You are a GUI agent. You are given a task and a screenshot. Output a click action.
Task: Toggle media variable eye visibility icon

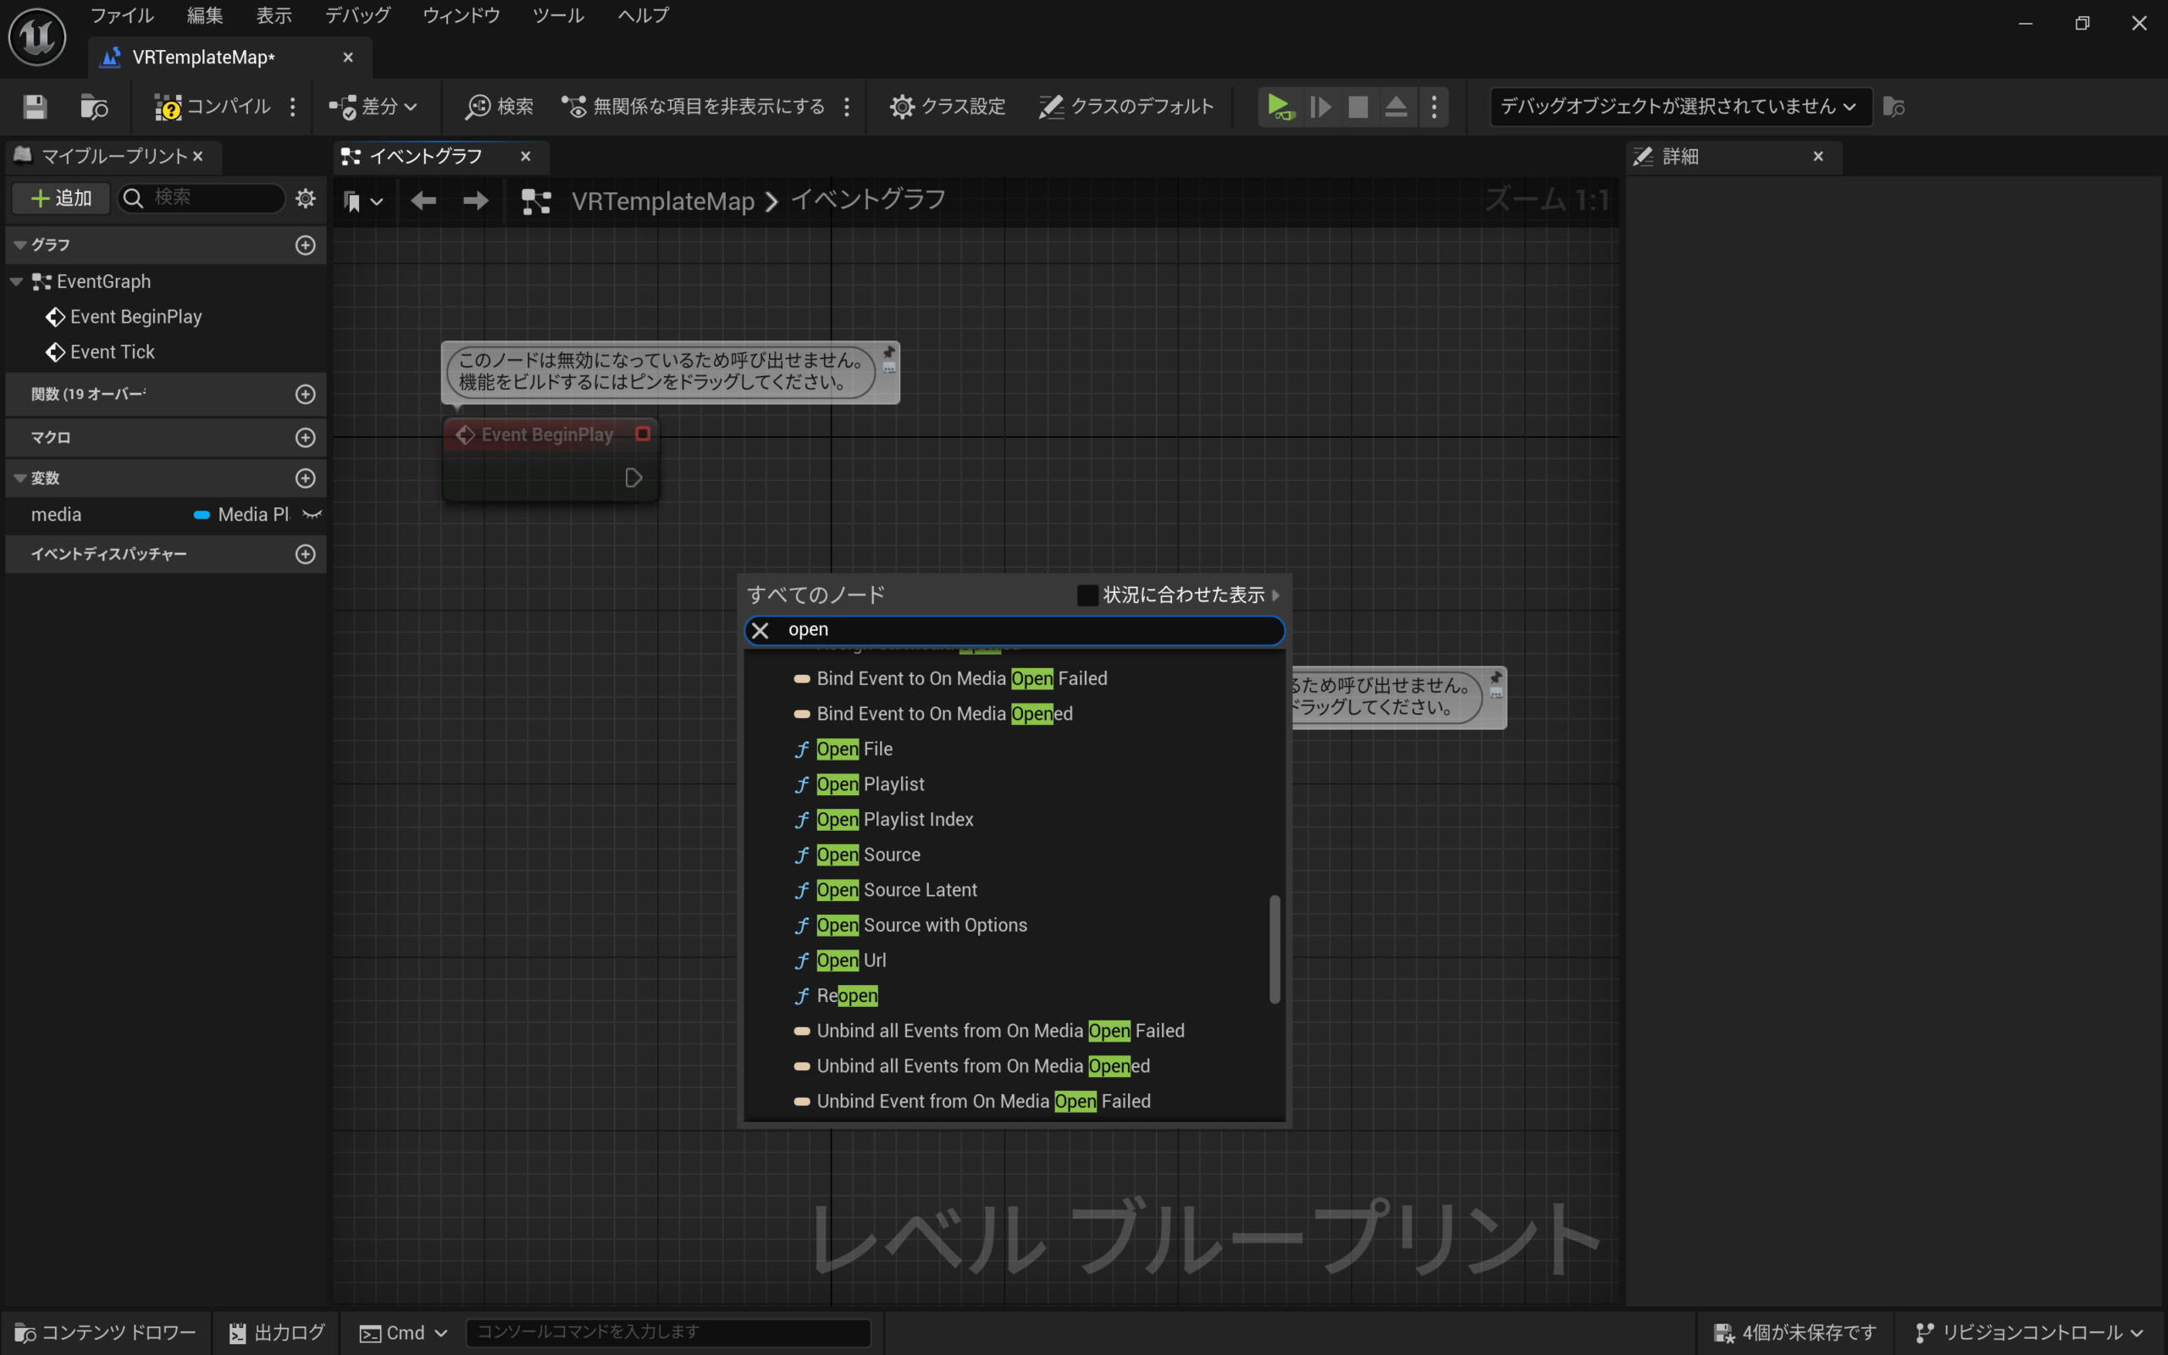312,514
